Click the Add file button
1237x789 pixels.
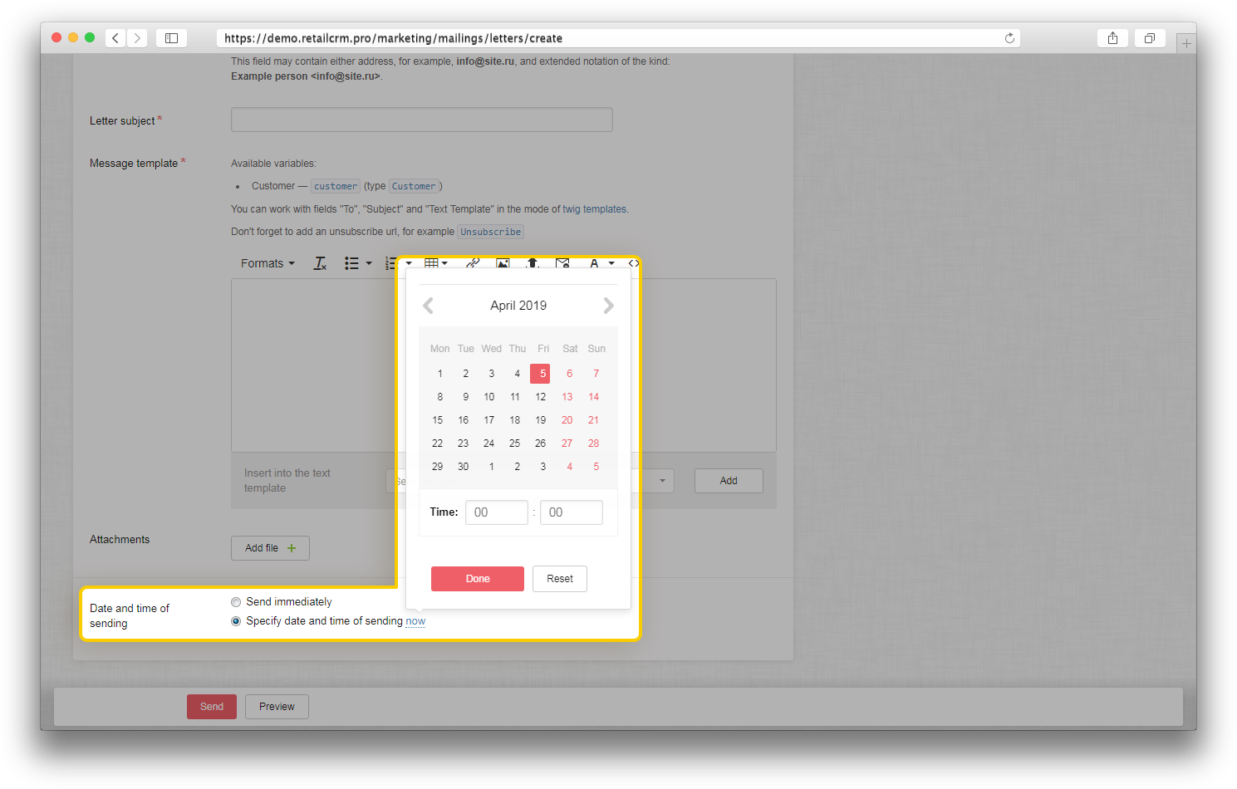(x=270, y=548)
